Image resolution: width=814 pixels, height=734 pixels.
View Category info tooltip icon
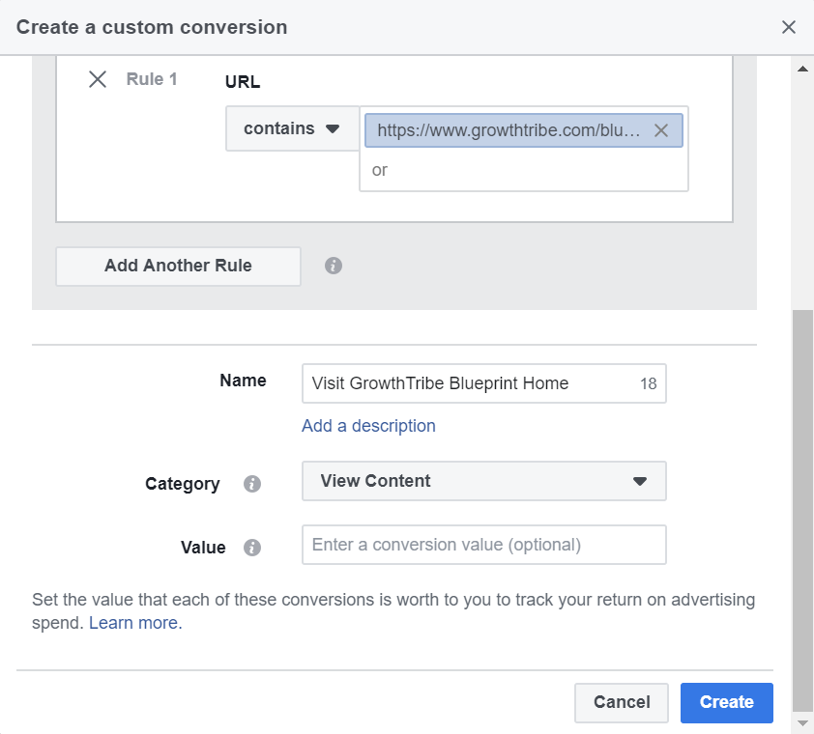coord(252,484)
